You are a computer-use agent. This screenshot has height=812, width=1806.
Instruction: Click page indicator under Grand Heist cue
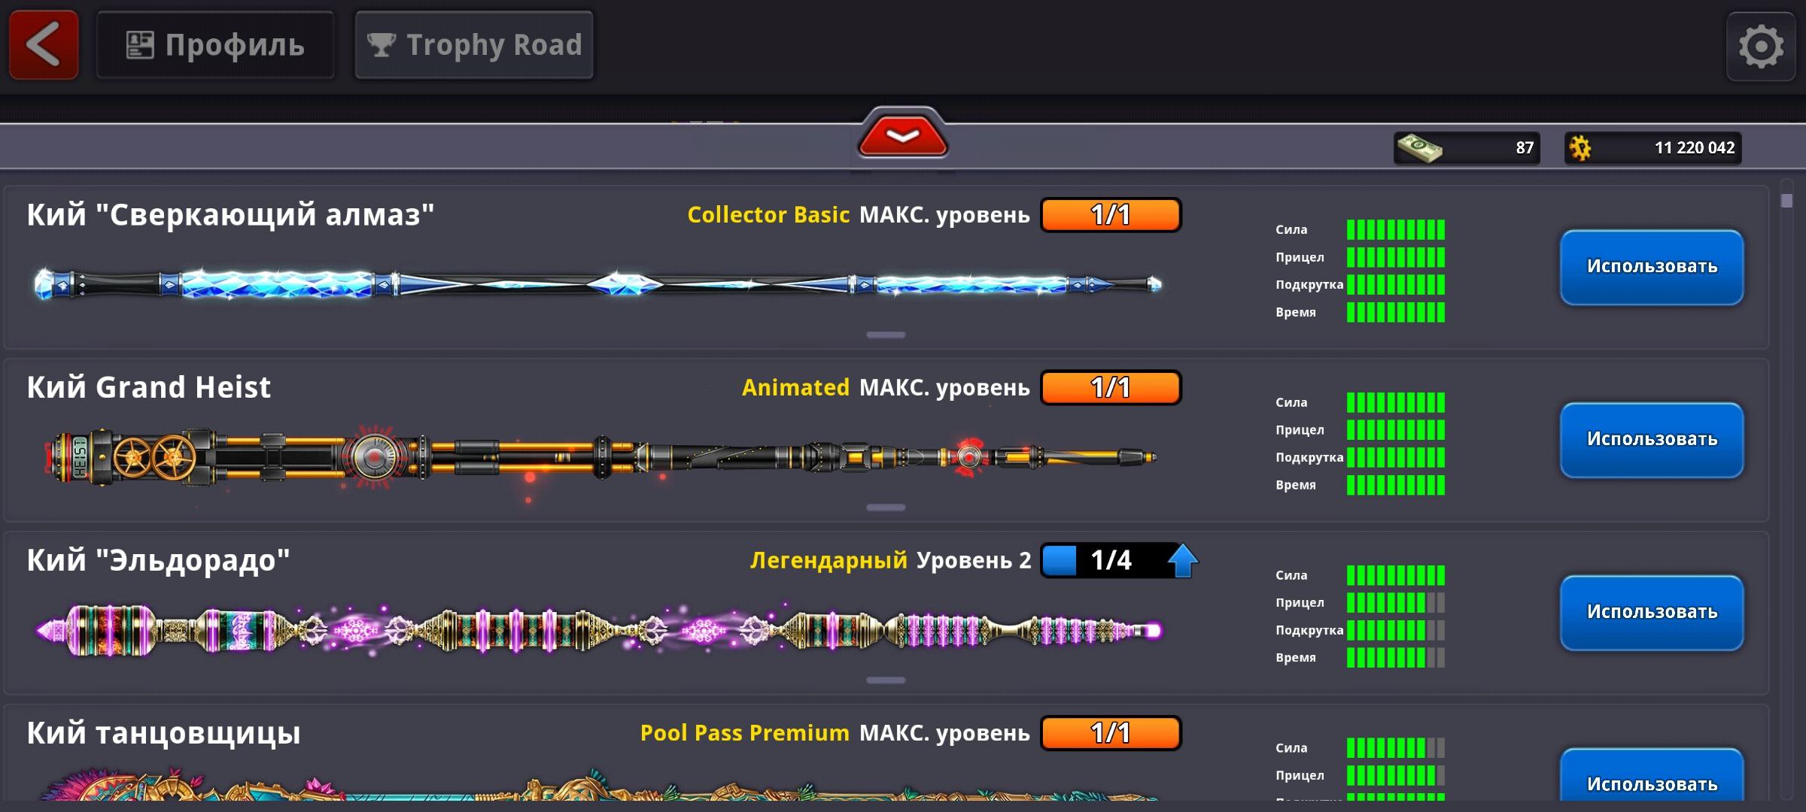886,507
